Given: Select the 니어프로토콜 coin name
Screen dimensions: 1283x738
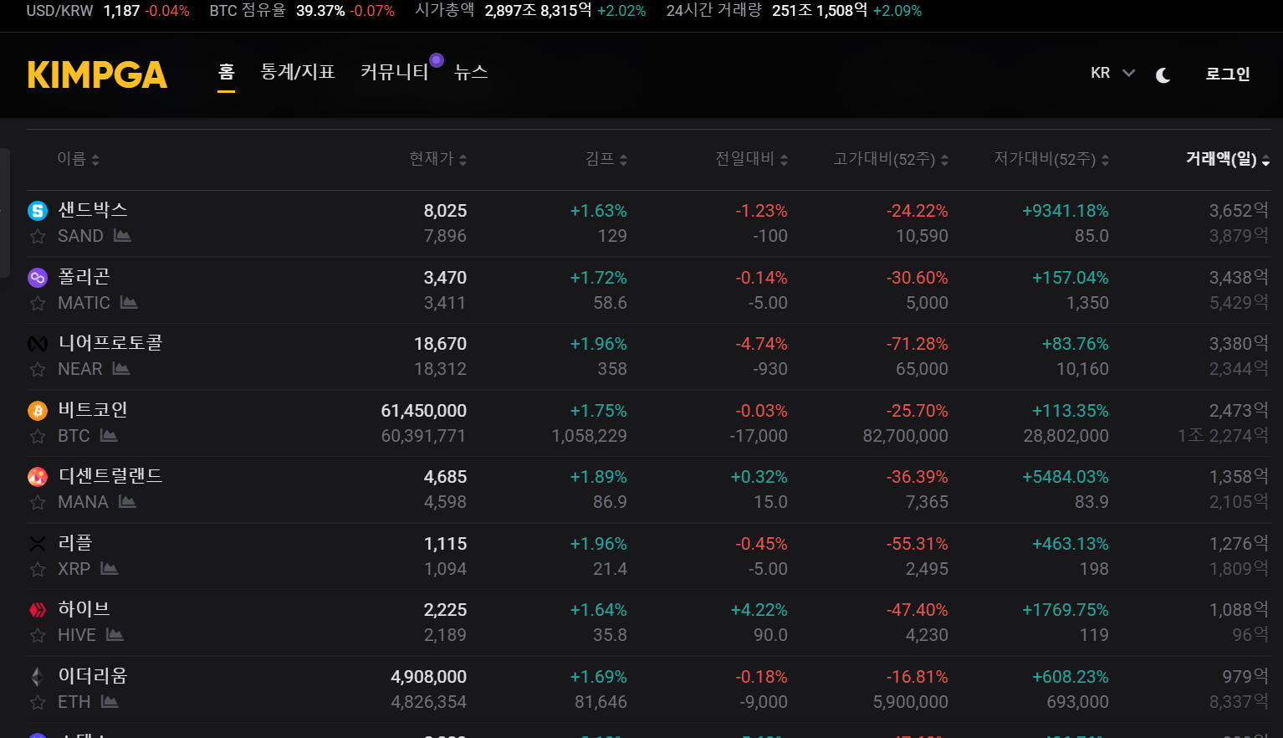Looking at the screenshot, I should tap(110, 343).
